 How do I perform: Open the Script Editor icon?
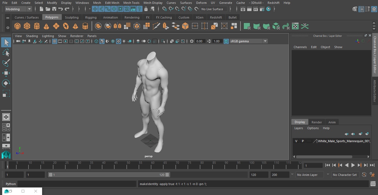point(373,184)
